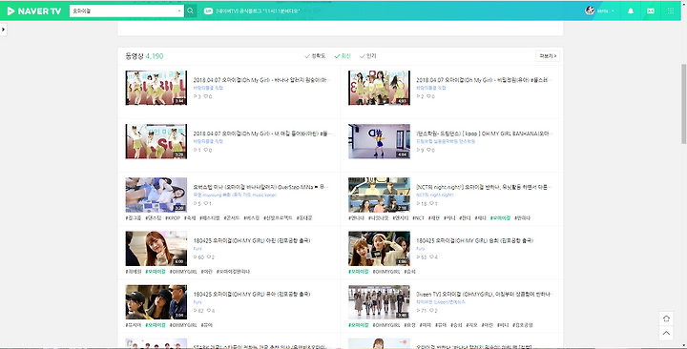Image resolution: width=687 pixels, height=349 pixels.
Task: Click the NAVER TV logo
Action: pyautogui.click(x=33, y=10)
